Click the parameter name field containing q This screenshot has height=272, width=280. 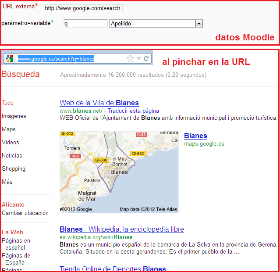[85, 23]
